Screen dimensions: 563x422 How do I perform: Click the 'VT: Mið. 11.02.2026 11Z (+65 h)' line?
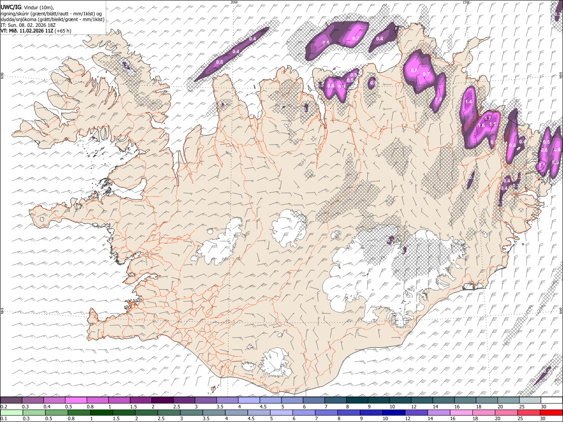(36, 31)
